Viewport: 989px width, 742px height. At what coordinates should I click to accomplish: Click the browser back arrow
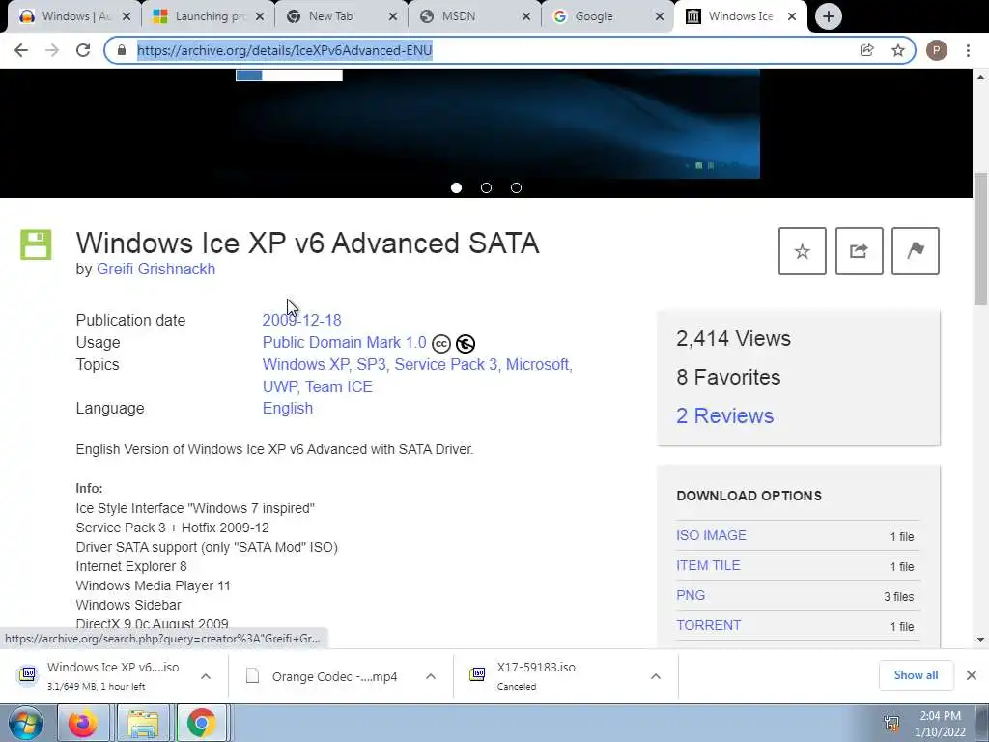click(21, 50)
